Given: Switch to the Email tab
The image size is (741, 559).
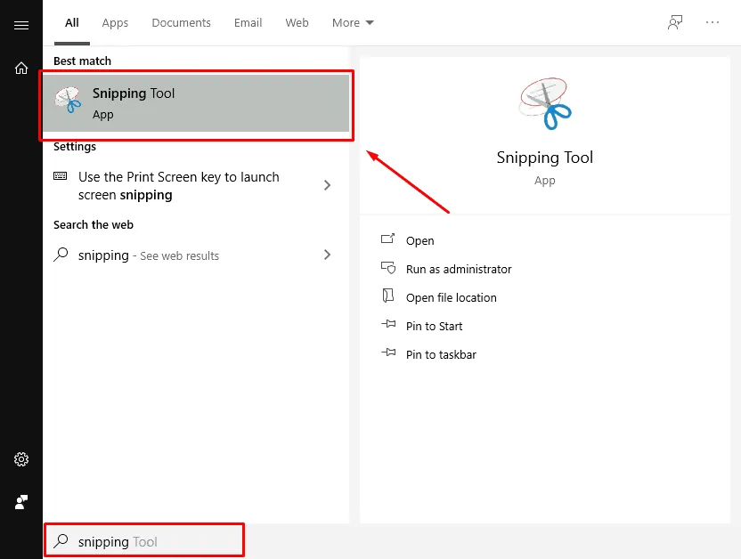Looking at the screenshot, I should 248,22.
